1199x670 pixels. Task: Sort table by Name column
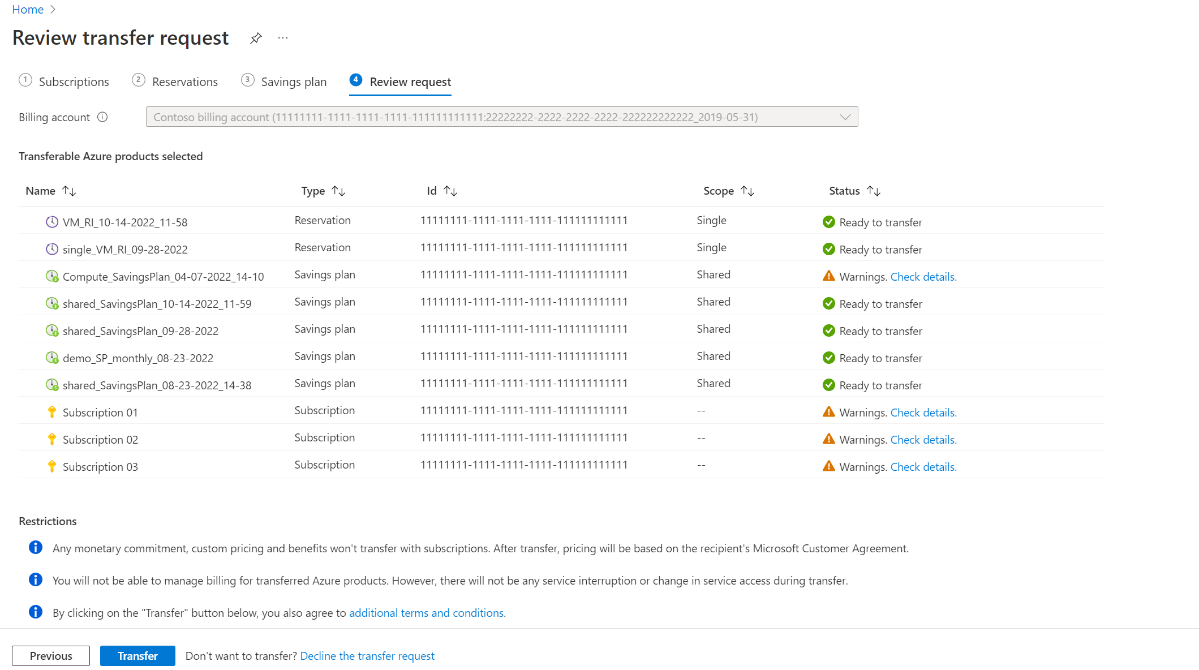(69, 191)
